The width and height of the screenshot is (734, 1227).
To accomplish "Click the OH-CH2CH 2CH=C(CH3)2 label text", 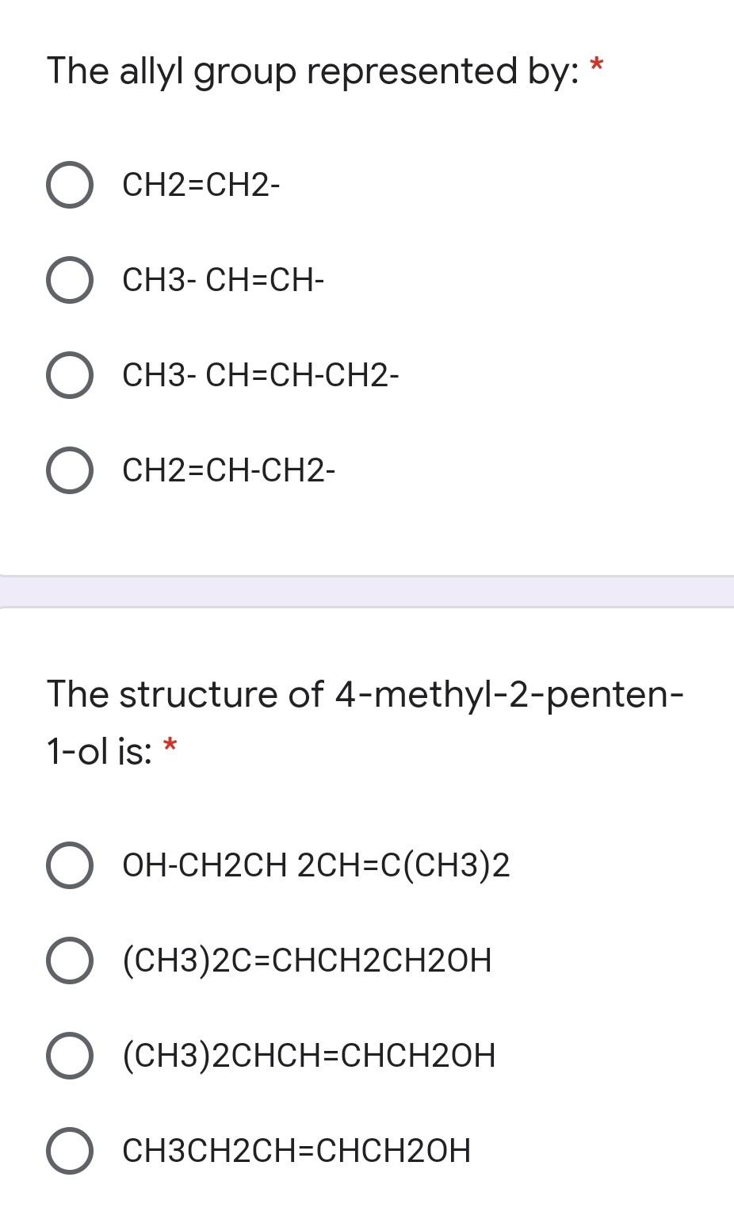I will (315, 866).
